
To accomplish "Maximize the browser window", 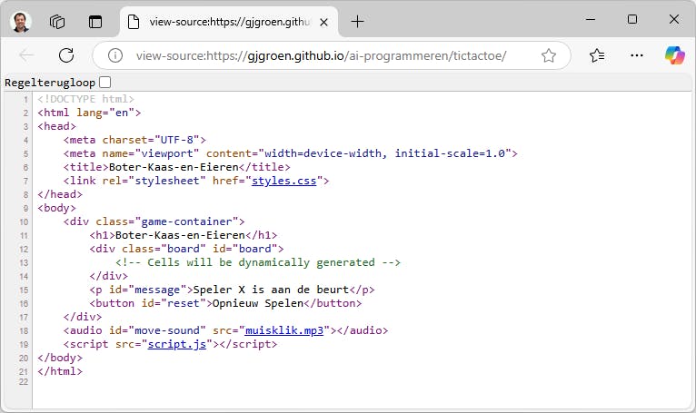I will tap(632, 19).
